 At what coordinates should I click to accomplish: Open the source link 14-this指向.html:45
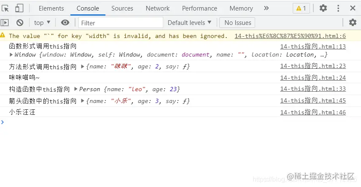pyautogui.click(x=313, y=100)
